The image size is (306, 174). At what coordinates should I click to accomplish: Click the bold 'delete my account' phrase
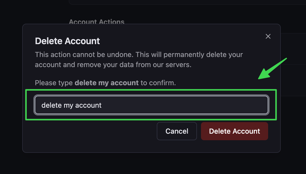[x=107, y=83]
